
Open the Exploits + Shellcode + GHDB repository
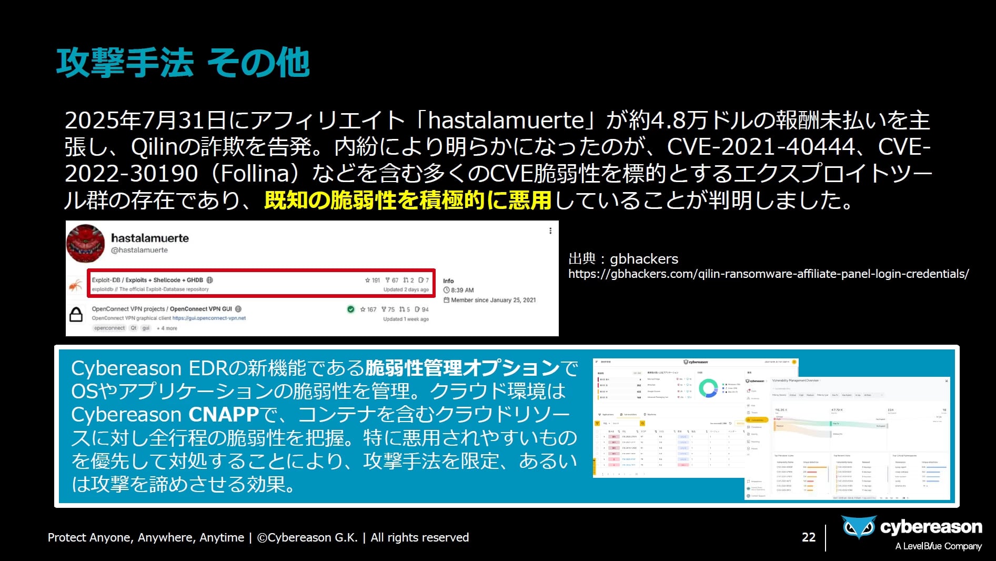[164, 280]
